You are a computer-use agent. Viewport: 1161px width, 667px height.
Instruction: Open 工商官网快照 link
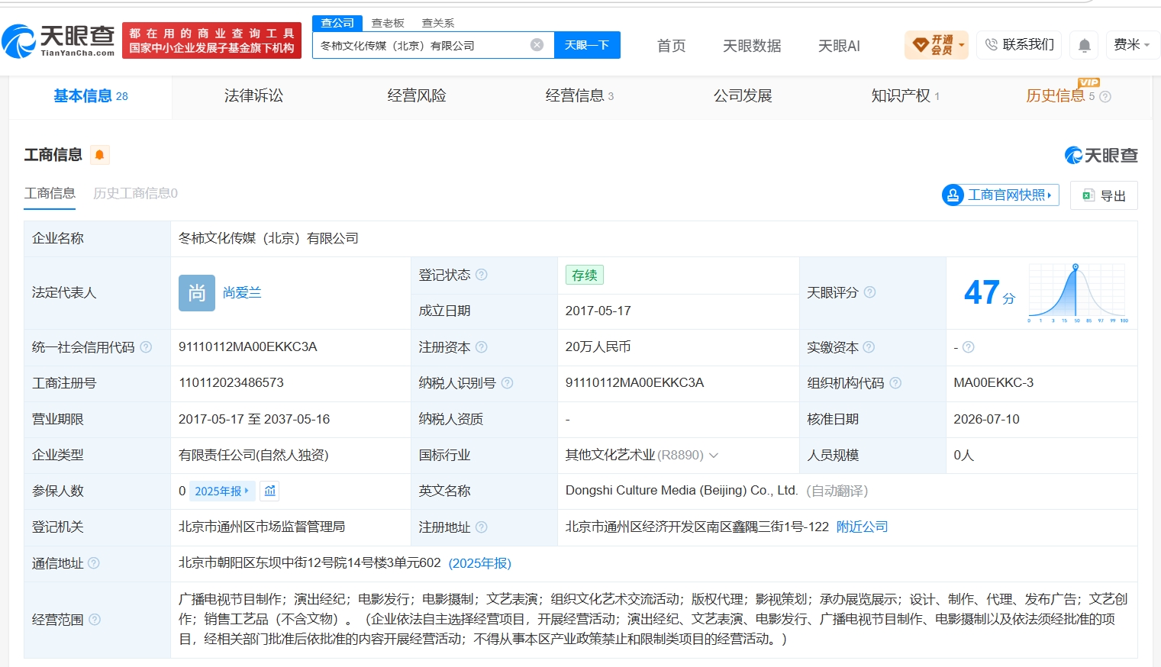point(1001,195)
